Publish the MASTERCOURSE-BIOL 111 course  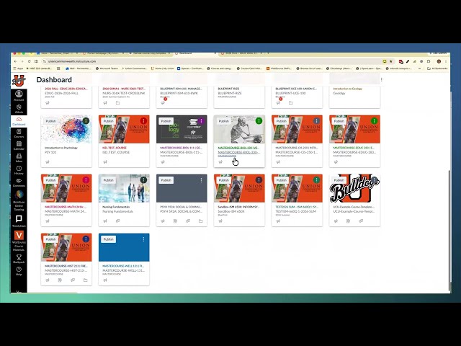coord(166,121)
